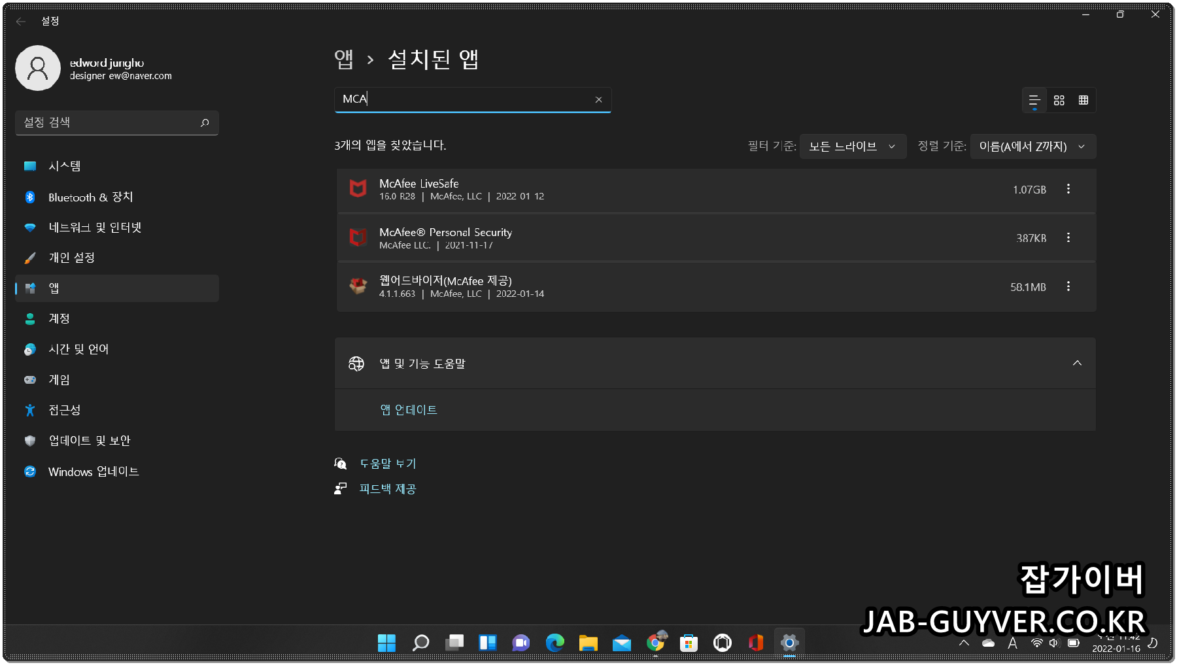Click 피드백 제공 link
Viewport: 1177px width, 665px height.
coord(388,488)
